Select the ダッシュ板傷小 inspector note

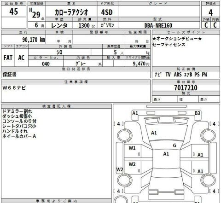(x=17, y=116)
